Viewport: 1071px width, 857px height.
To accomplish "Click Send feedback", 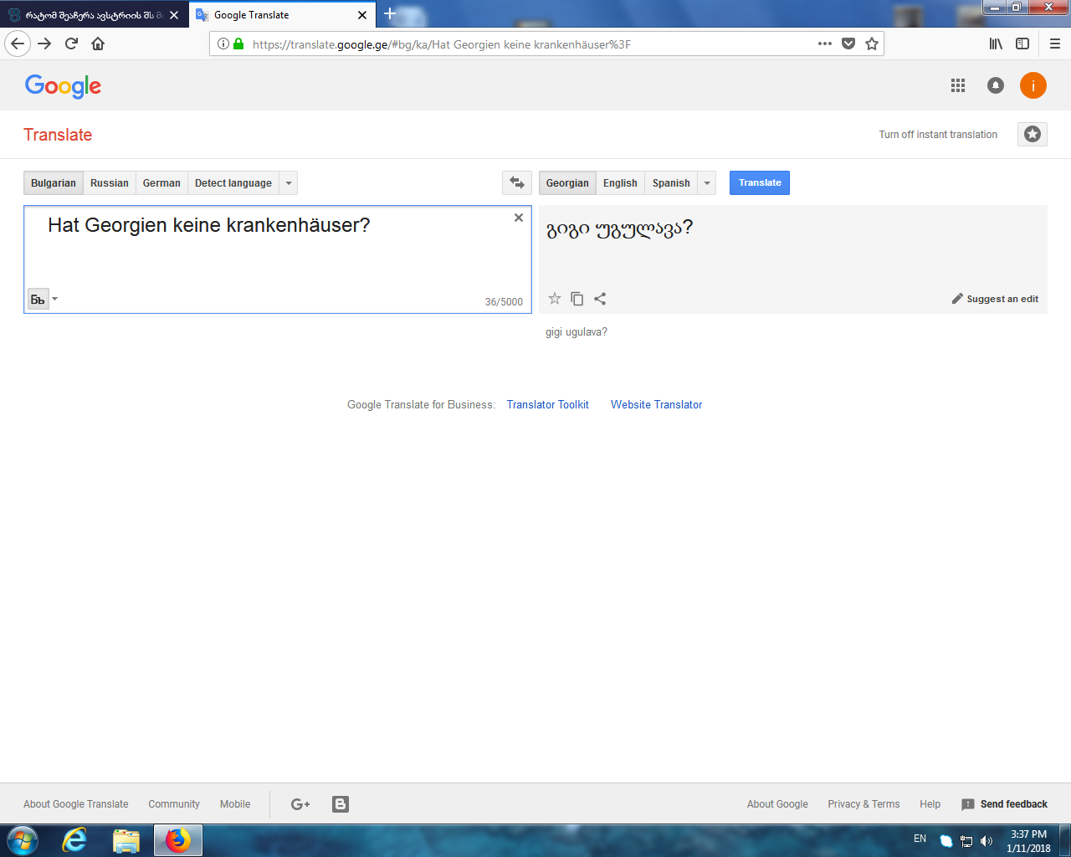I will point(1005,804).
